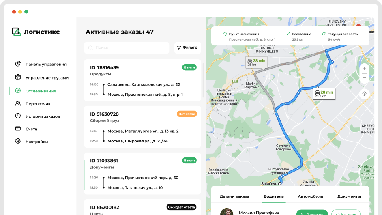Select order ID 91630728
Screen dimensions: 382x215
pos(104,114)
